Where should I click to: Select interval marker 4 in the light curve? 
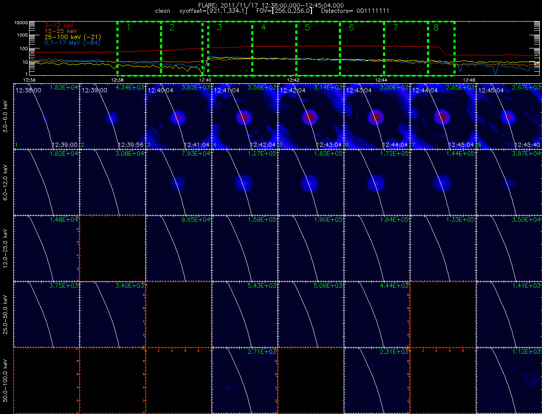(264, 28)
